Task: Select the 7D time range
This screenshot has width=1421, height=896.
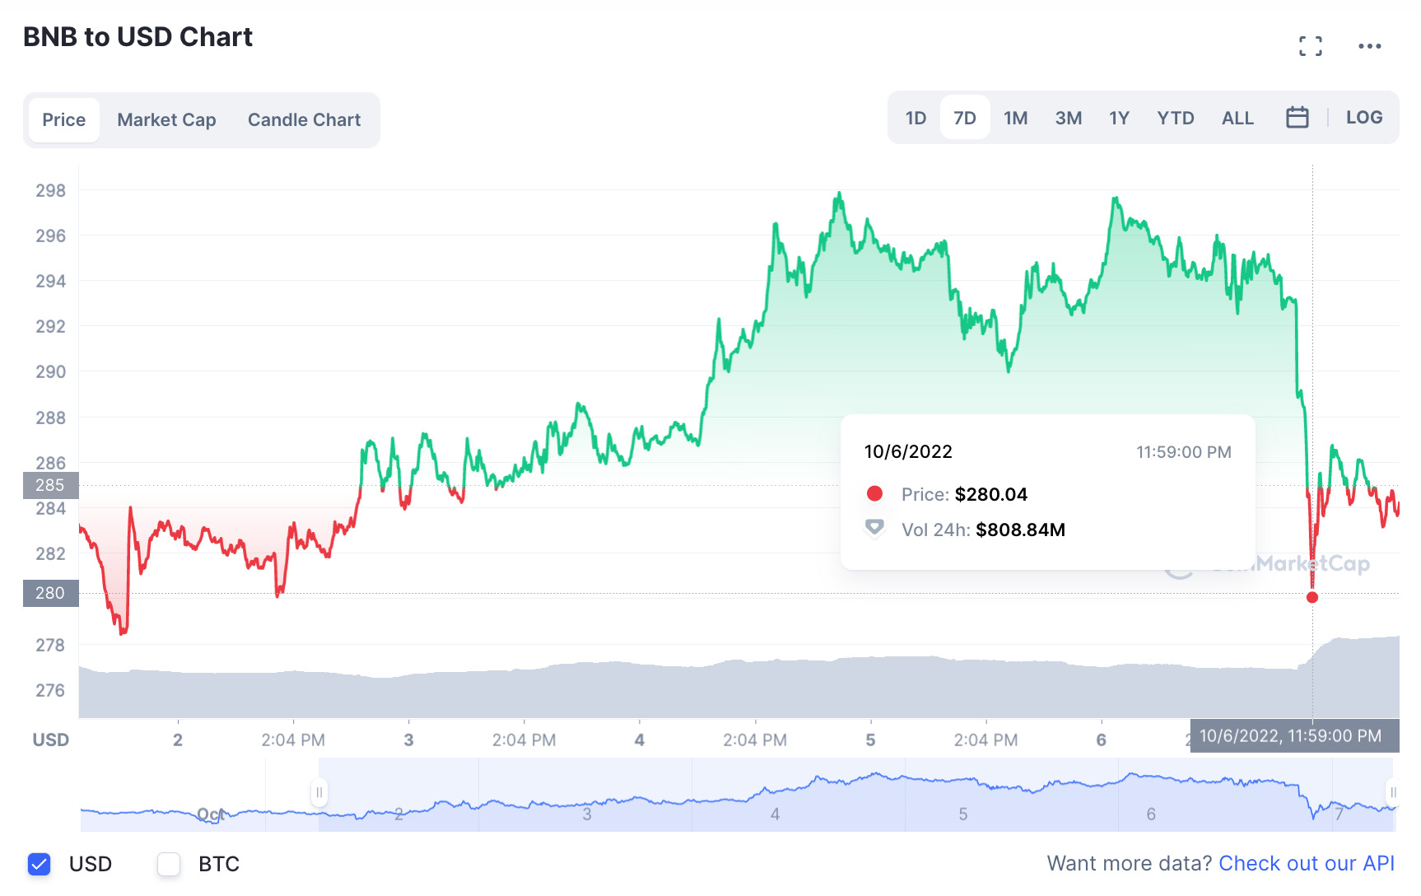Action: click(965, 118)
